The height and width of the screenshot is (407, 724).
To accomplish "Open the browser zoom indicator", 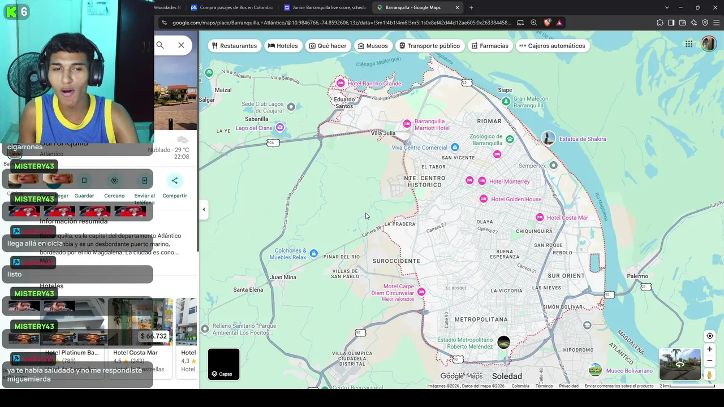I will click(x=533, y=23).
